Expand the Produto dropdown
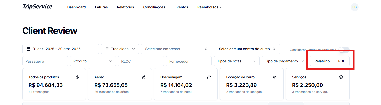This screenshot has width=381, height=105. 93,61
